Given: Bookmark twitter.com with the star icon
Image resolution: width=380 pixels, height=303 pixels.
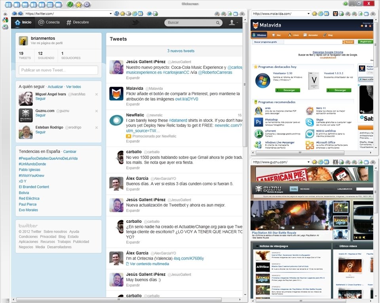Looking at the screenshot, I should [123, 13].
